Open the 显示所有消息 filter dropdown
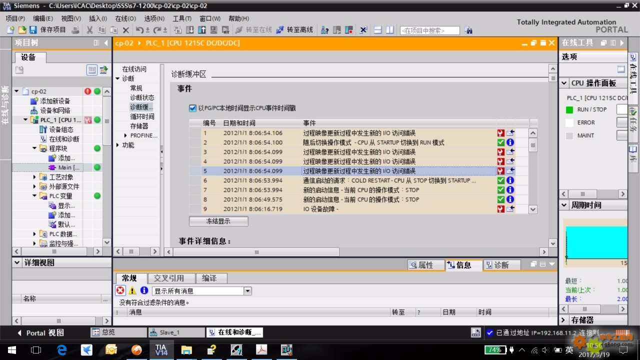 247,291
